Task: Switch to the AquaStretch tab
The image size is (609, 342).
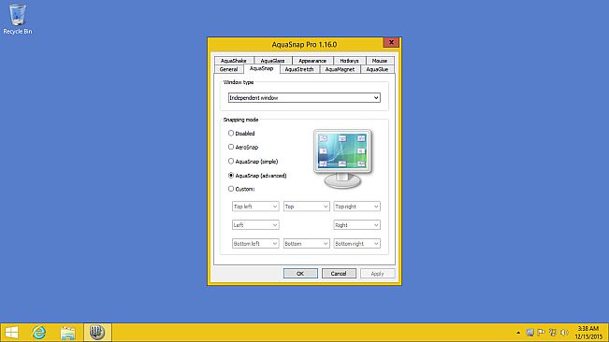Action: (299, 69)
